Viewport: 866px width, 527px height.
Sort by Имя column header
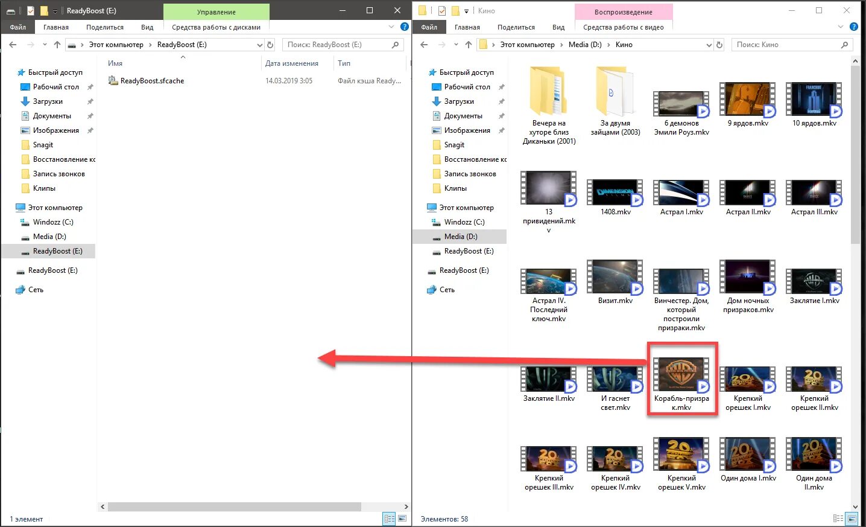tap(115, 63)
